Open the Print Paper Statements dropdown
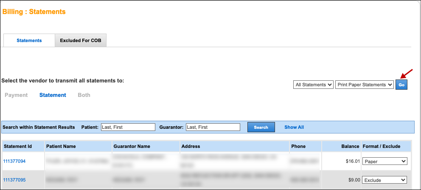421x190 pixels. [364, 85]
